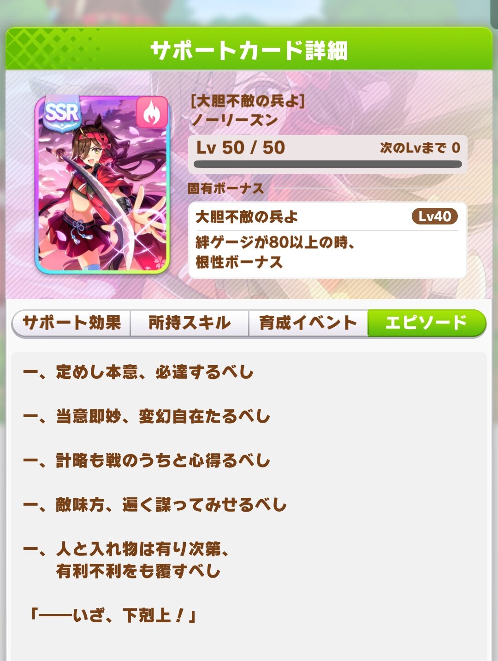Tap the pink flame guts-type icon
498x661 pixels.
click(x=151, y=113)
